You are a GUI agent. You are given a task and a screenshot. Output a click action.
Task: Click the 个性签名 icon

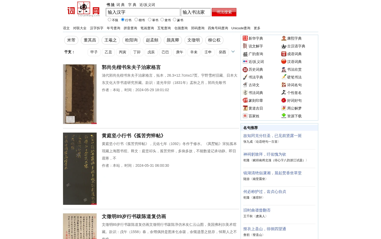284,93
